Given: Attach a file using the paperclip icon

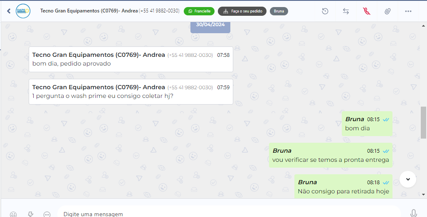Looking at the screenshot, I should (388, 11).
